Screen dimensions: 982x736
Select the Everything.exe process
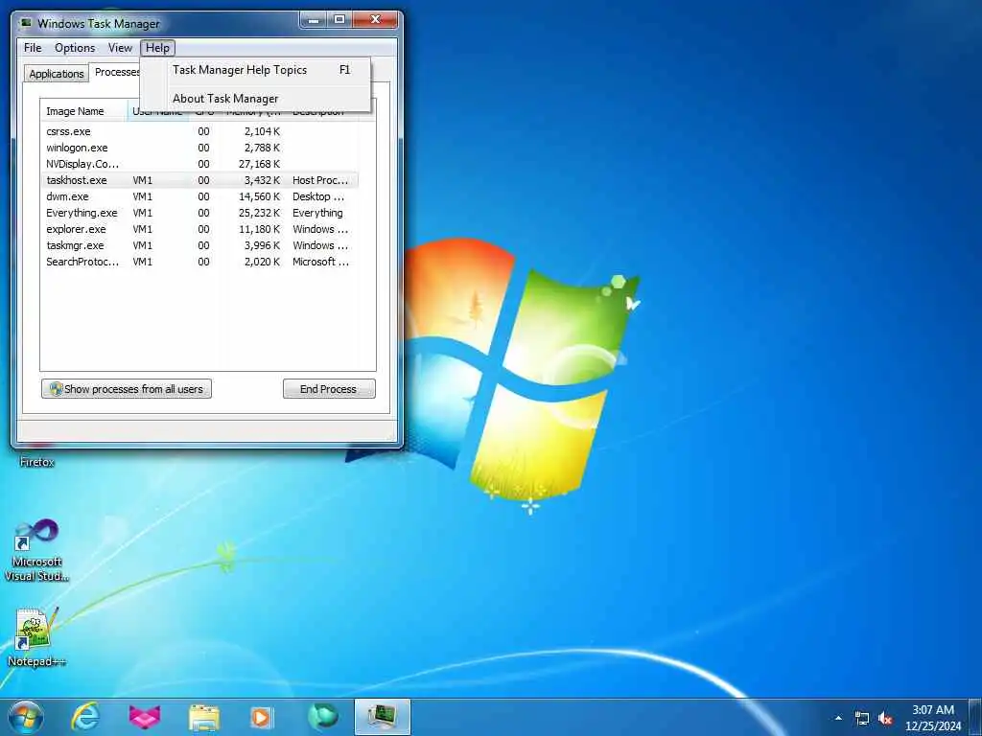coord(200,213)
